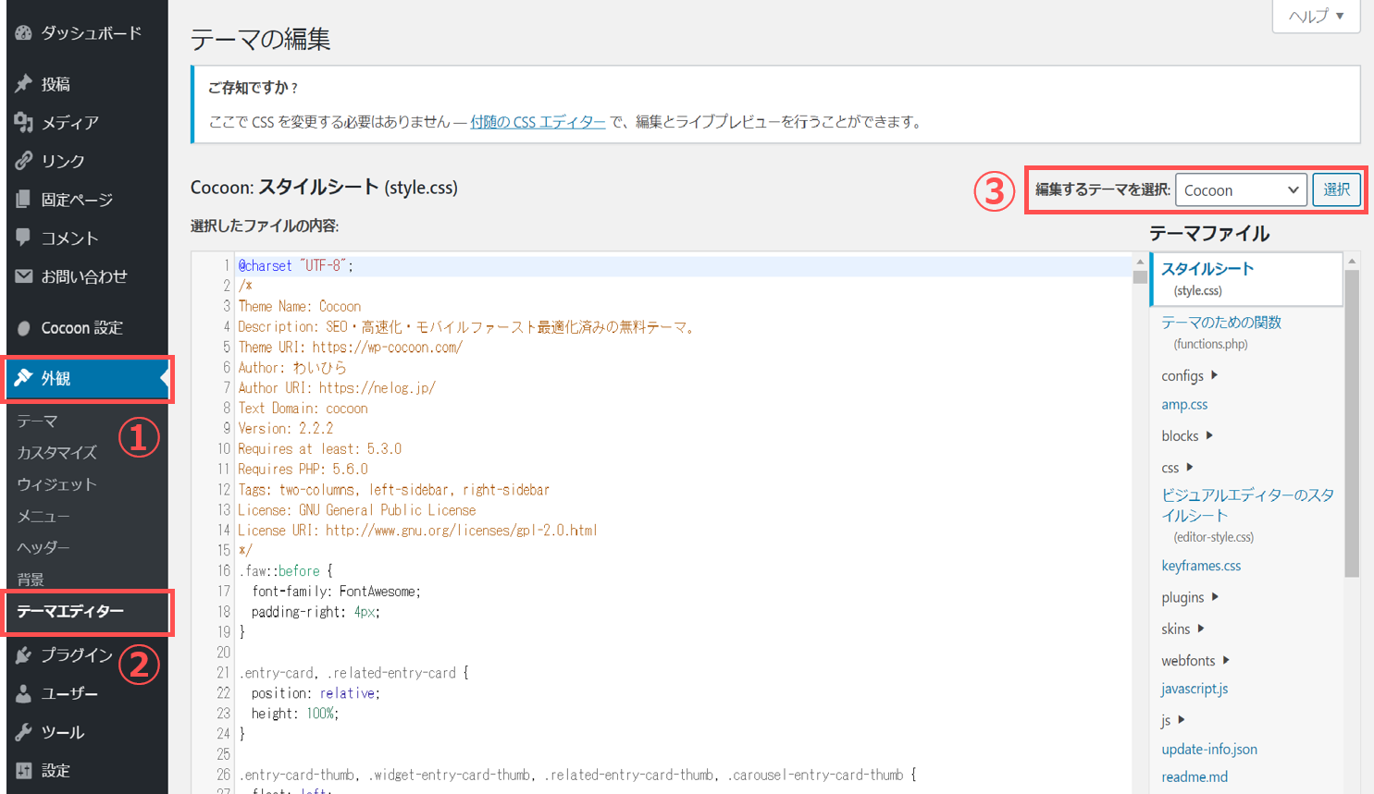Open the javascript.js file

point(1195,689)
